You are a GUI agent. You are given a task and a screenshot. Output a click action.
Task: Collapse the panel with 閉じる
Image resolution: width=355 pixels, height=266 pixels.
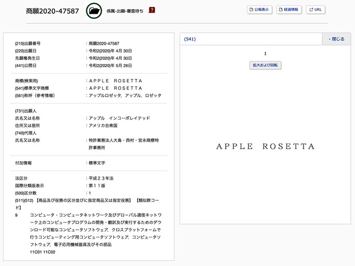[x=336, y=39]
